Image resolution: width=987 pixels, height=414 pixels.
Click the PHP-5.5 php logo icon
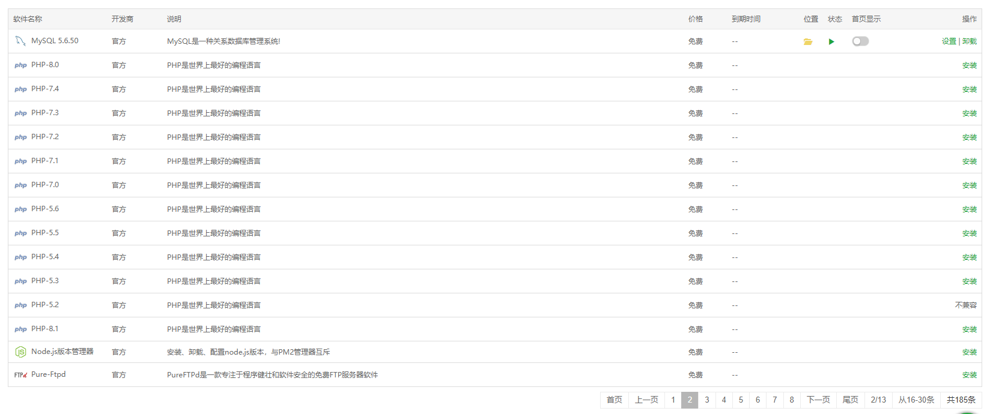pos(20,233)
